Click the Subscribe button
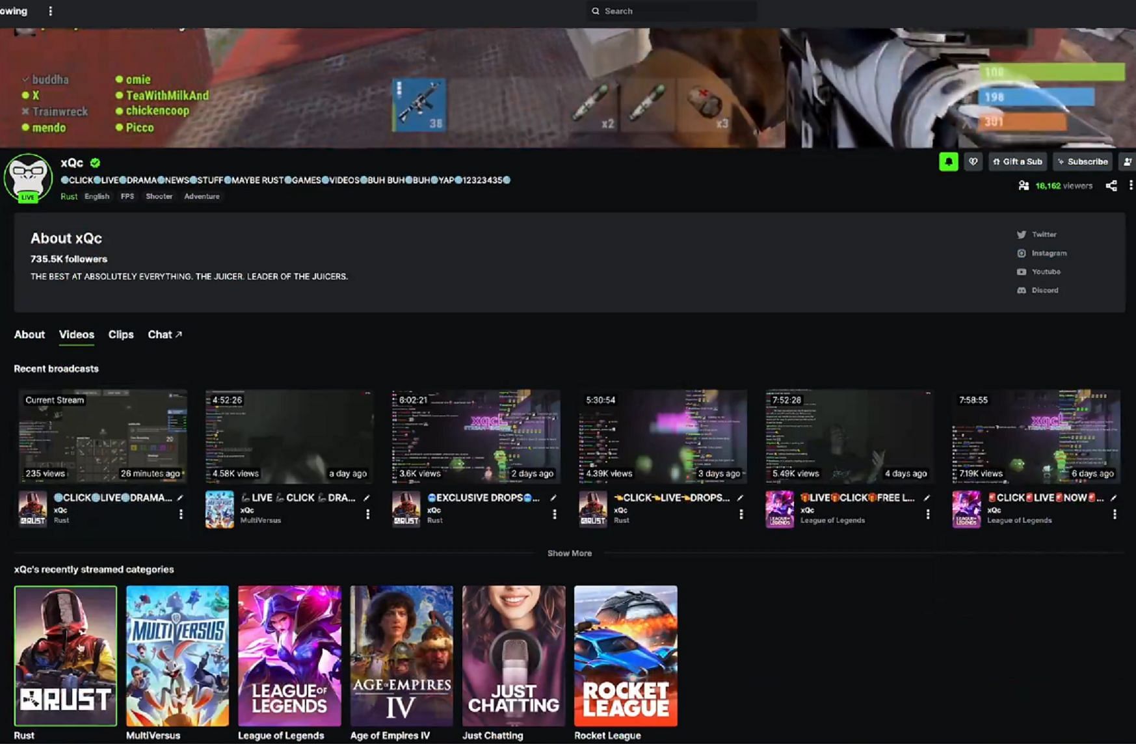 tap(1083, 162)
